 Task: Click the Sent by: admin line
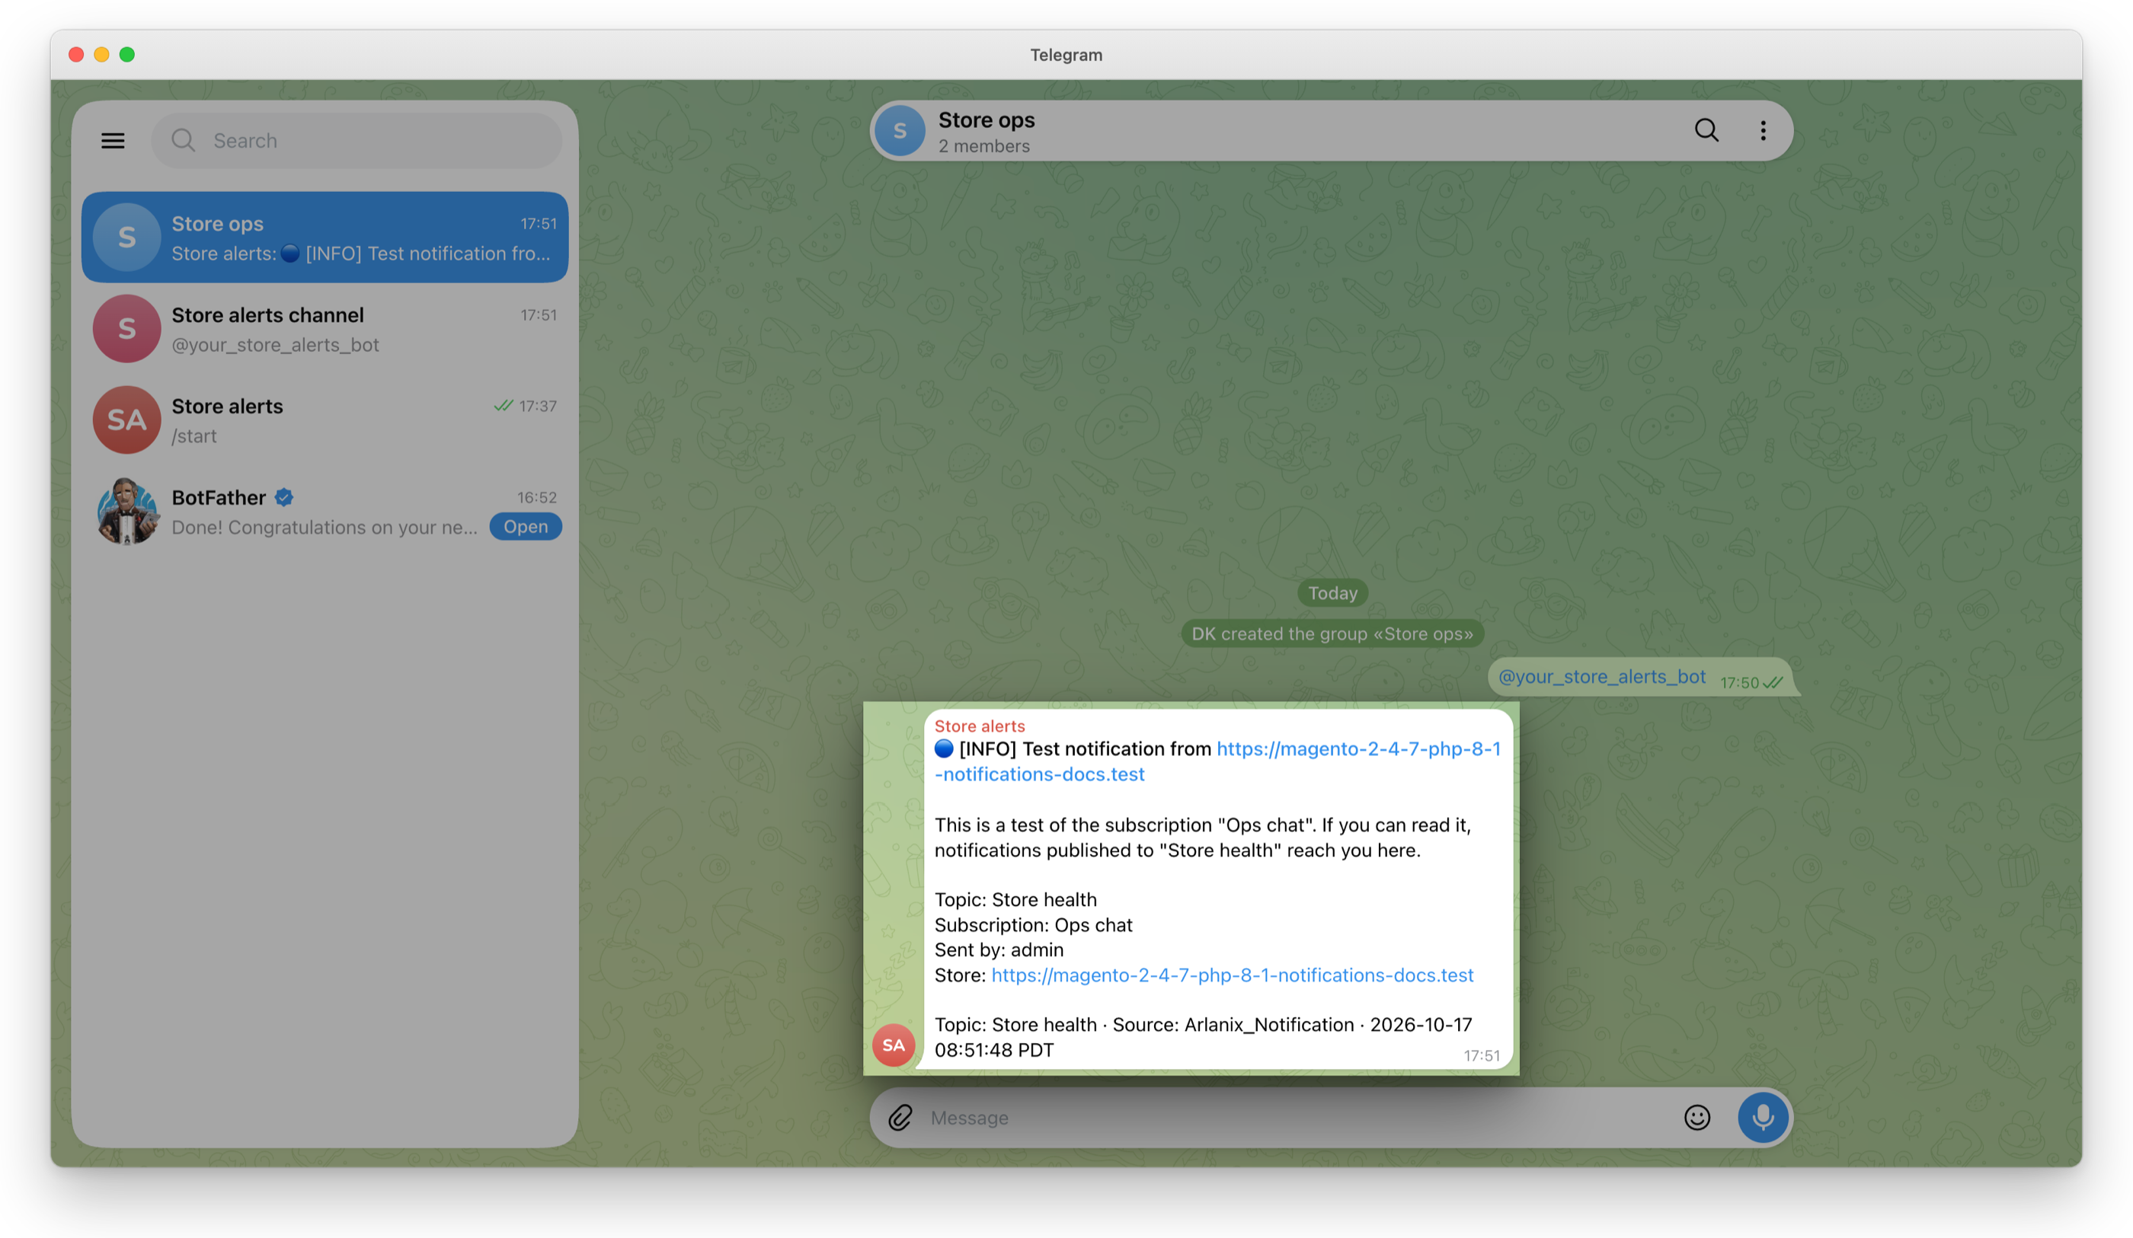pos(999,949)
